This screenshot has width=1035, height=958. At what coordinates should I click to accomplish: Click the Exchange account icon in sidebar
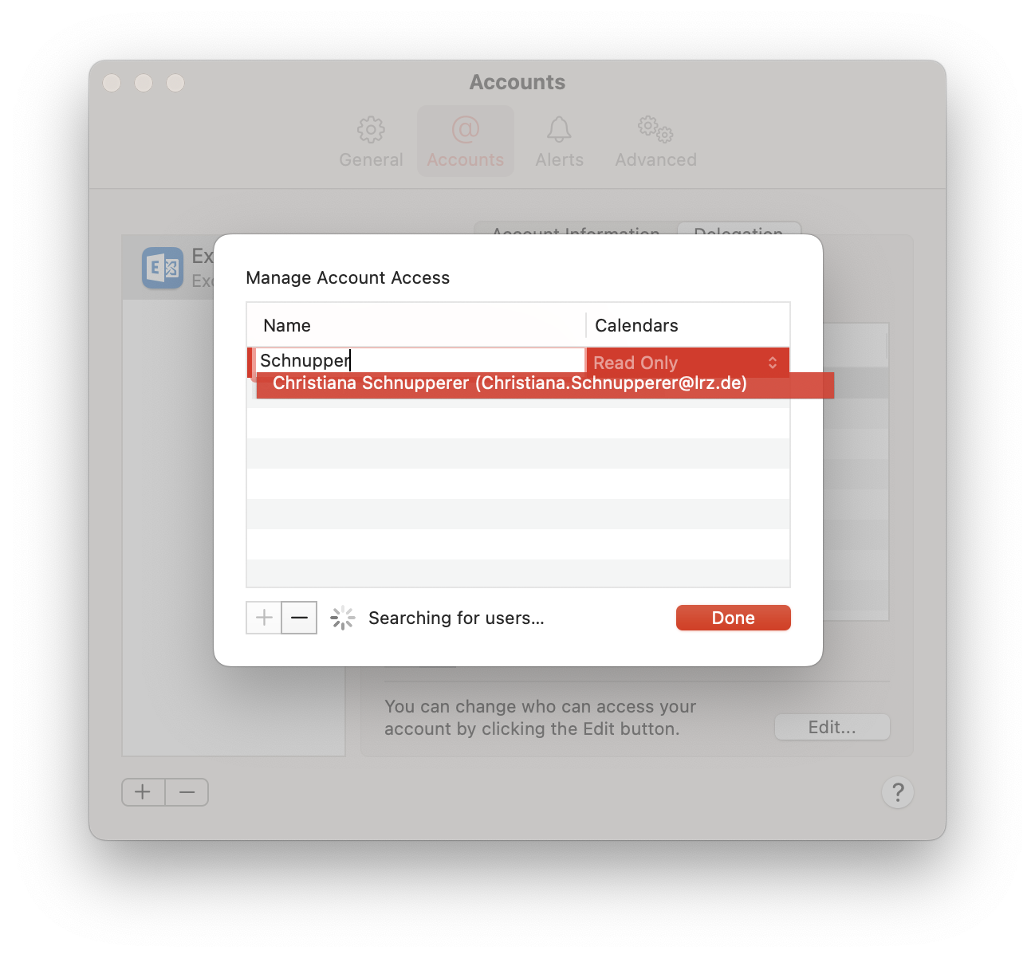click(x=163, y=268)
